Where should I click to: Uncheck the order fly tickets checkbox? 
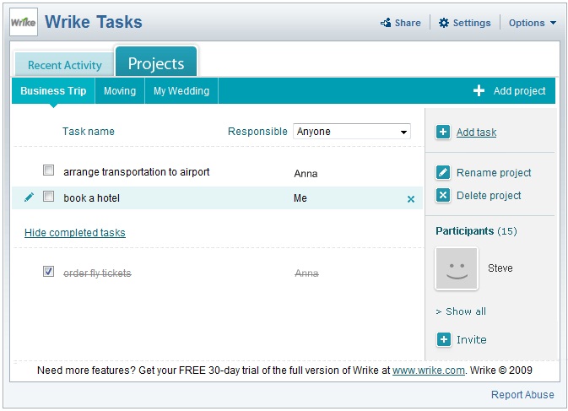[49, 272]
